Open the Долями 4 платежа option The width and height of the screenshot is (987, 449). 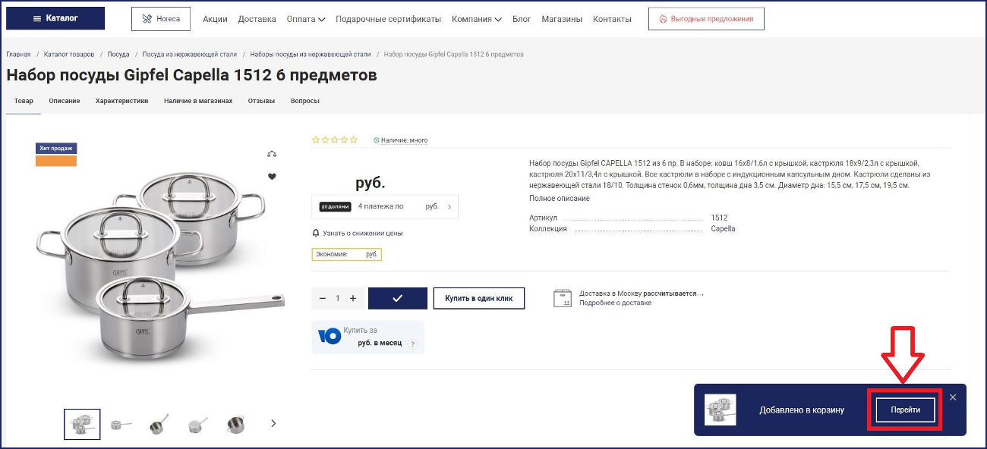coord(385,206)
